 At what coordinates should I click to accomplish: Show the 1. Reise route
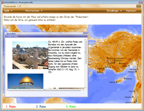pos(11,107)
